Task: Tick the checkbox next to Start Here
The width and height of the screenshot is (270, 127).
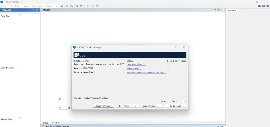Action: coord(168,68)
